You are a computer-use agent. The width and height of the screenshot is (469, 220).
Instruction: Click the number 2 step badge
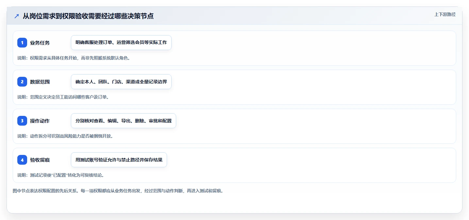click(x=22, y=82)
